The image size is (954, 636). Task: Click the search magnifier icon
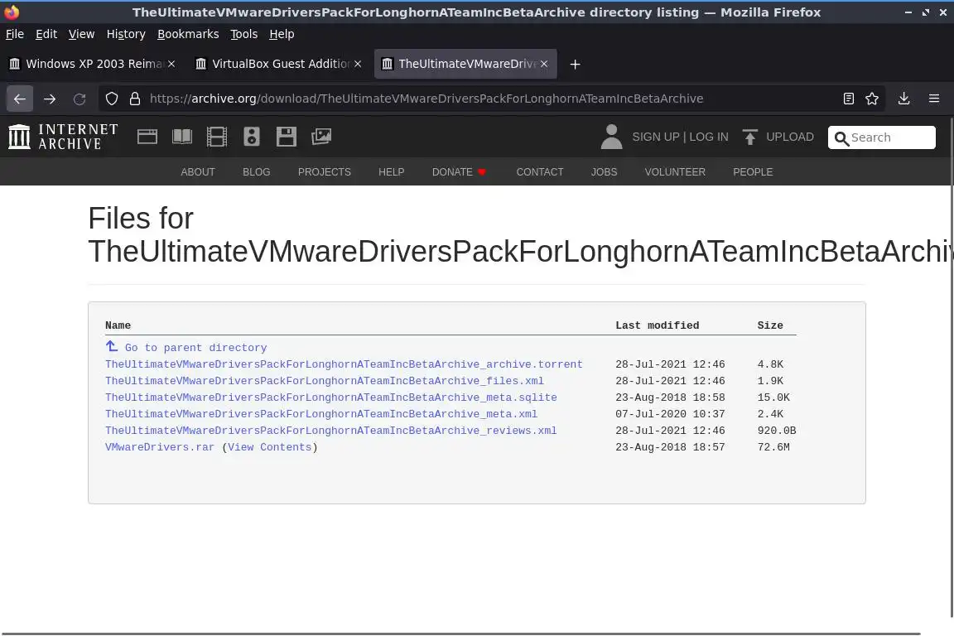click(x=841, y=139)
